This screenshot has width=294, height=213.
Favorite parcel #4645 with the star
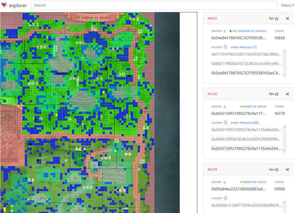point(277,19)
